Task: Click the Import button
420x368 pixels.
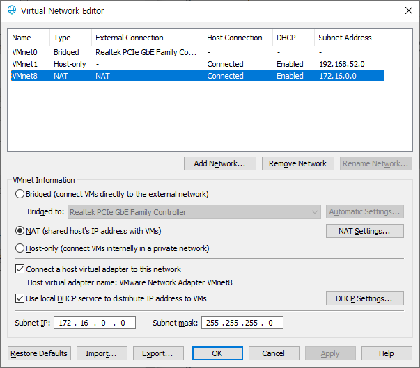Action: 102,353
